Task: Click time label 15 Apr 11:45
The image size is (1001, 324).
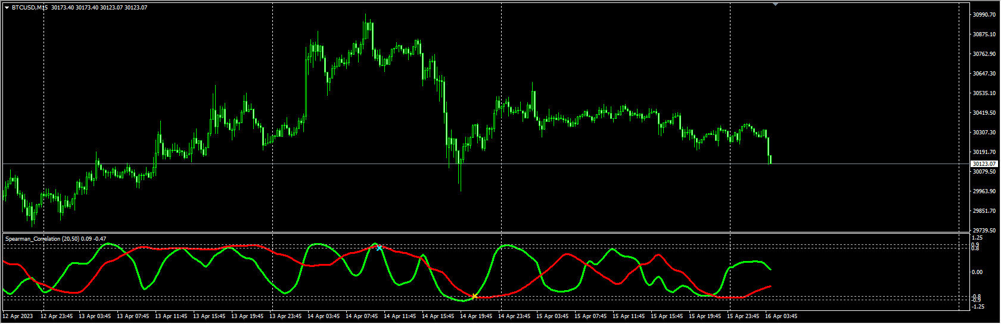Action: point(629,316)
